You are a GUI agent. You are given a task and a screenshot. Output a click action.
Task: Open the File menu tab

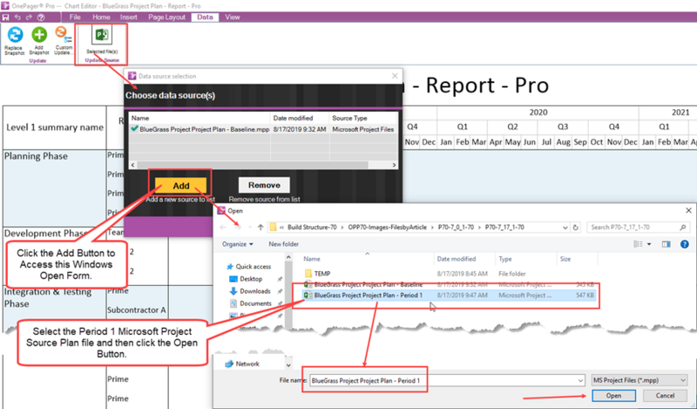pyautogui.click(x=75, y=17)
